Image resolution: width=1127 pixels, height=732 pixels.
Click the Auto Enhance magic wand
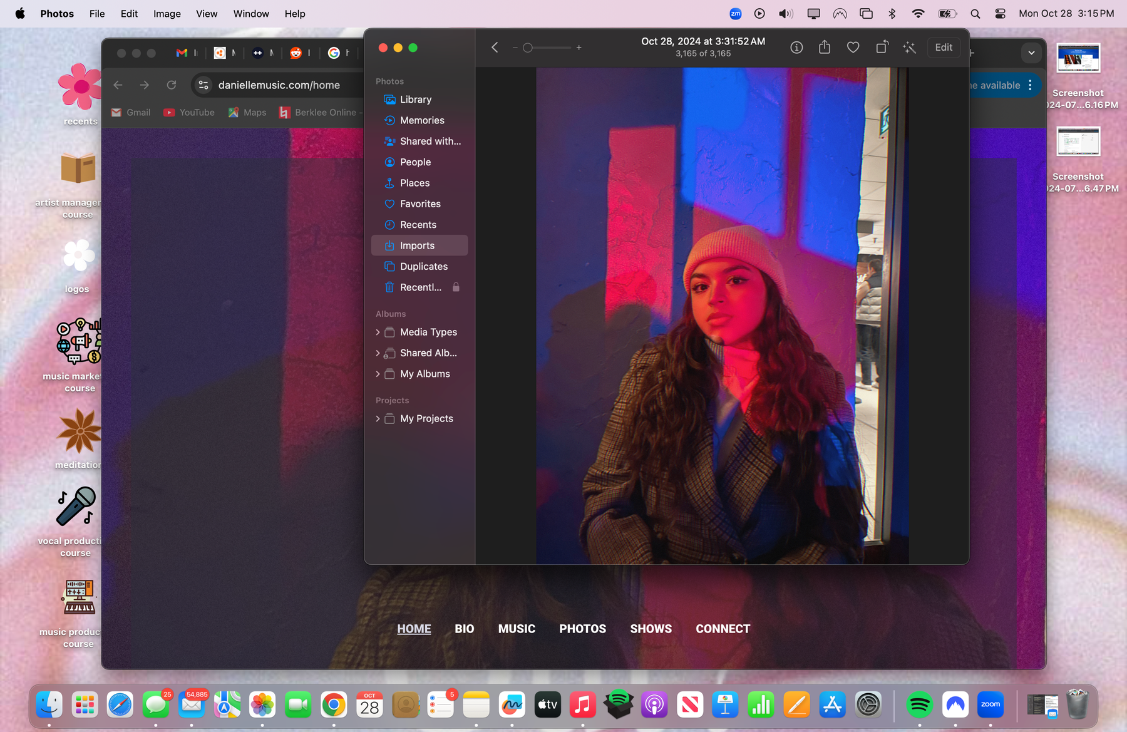(x=909, y=48)
